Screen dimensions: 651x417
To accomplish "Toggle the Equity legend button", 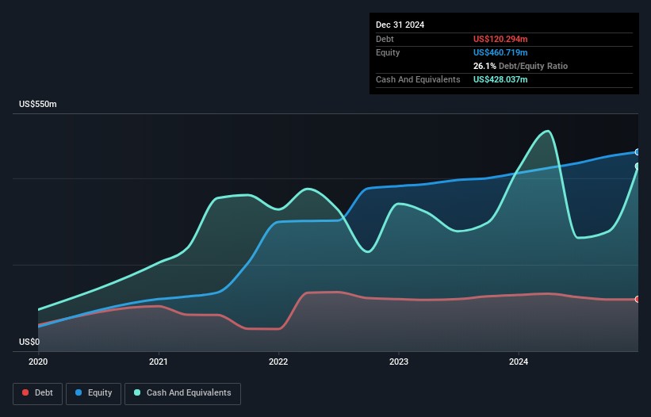I will (94, 393).
